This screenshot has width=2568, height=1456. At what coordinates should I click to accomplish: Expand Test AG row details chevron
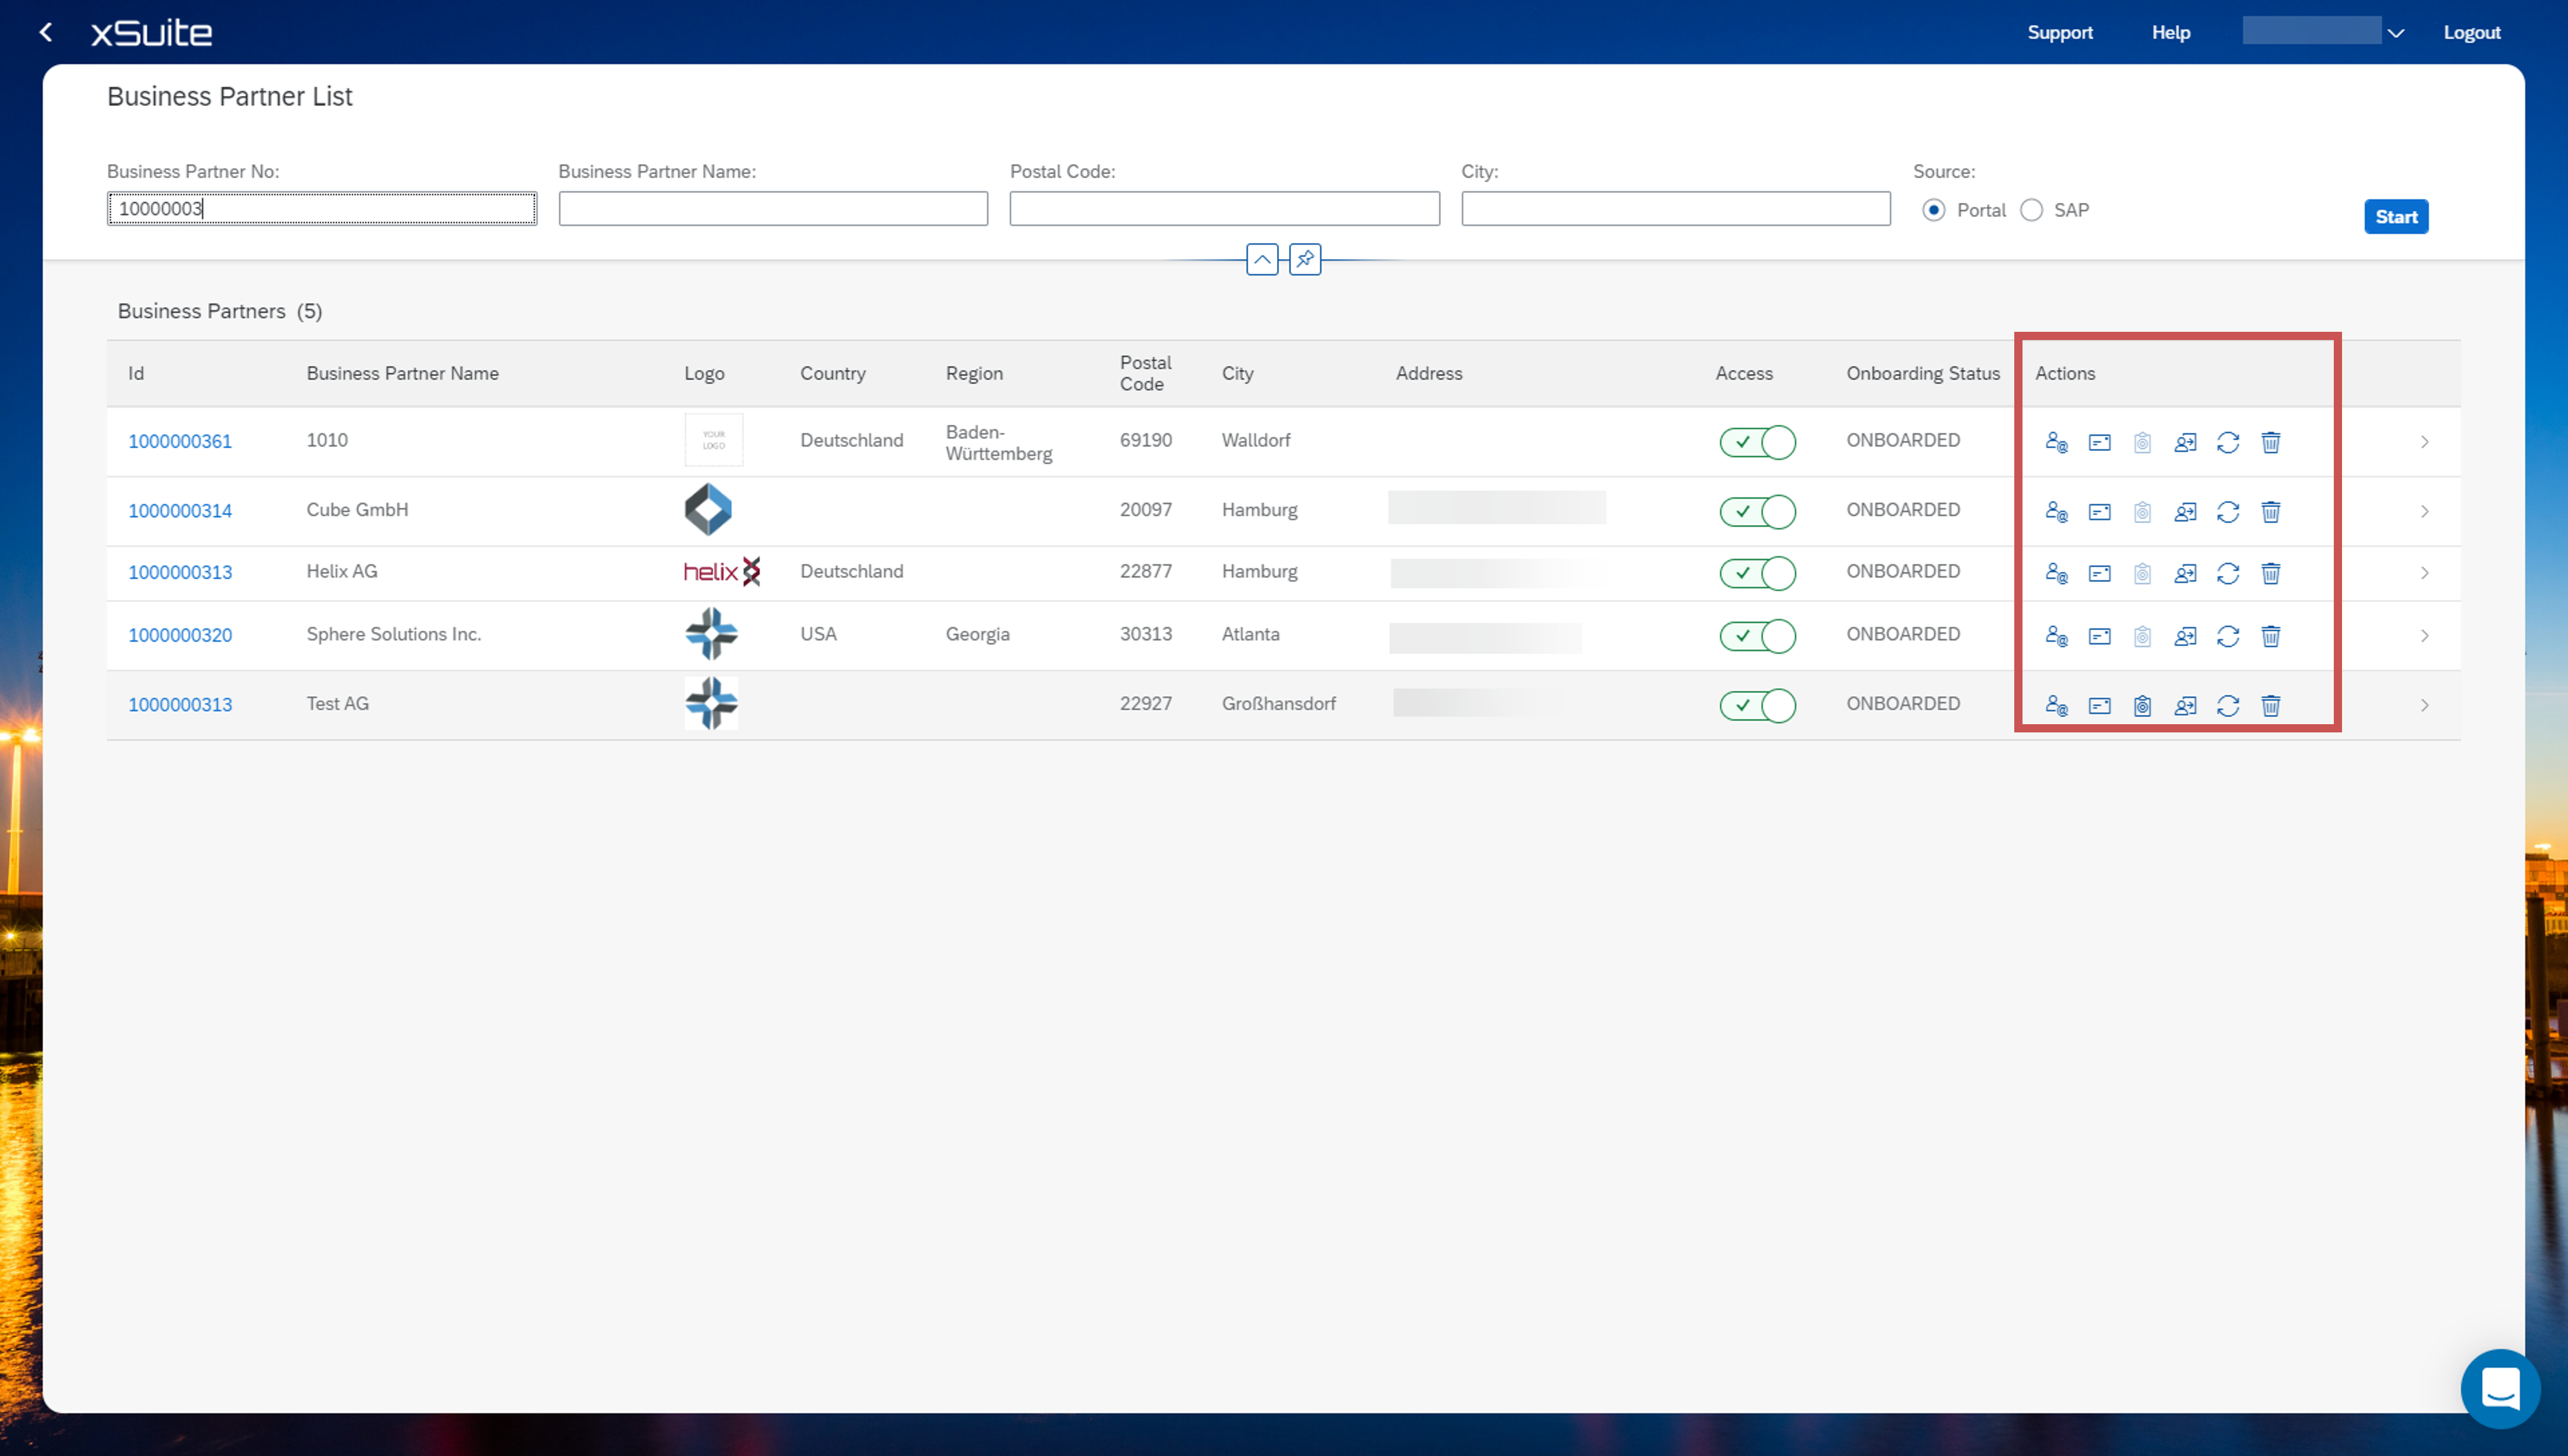(2425, 706)
